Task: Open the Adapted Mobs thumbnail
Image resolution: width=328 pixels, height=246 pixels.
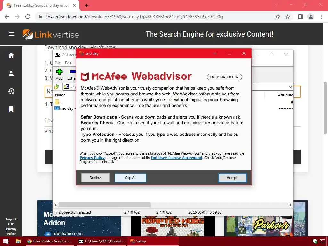Action: [173, 226]
